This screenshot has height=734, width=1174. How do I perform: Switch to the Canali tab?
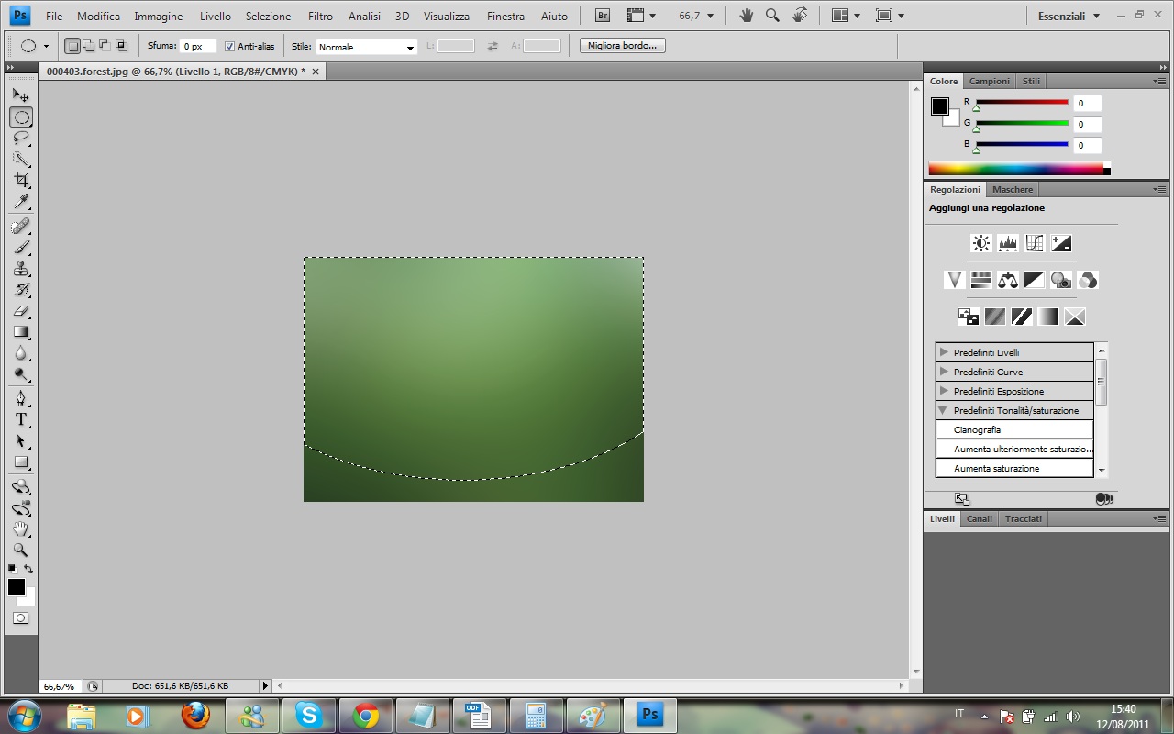(x=979, y=518)
